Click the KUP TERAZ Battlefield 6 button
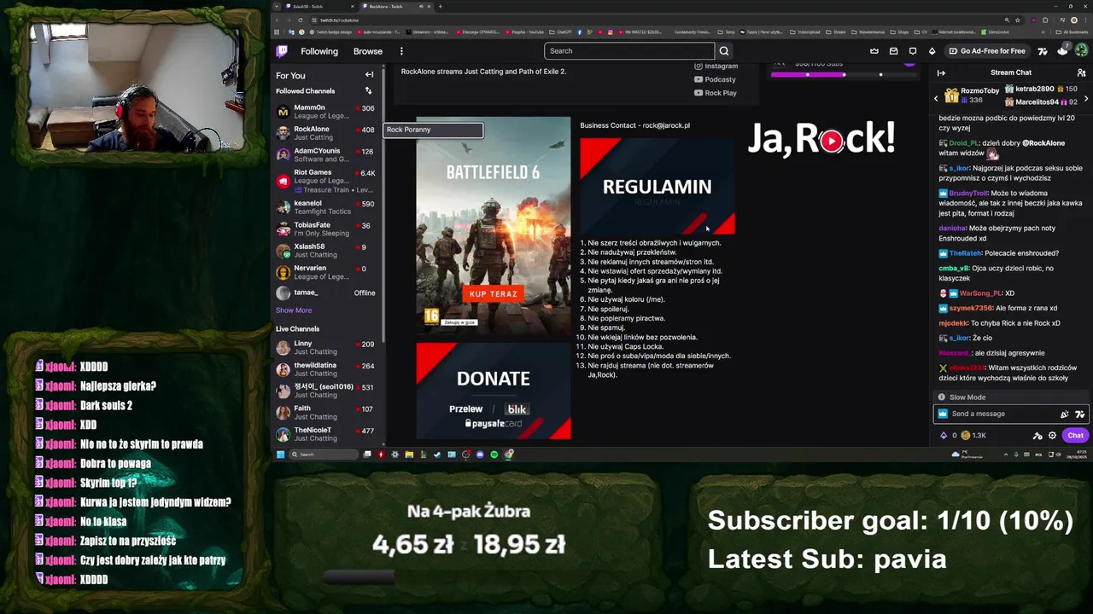 494,294
